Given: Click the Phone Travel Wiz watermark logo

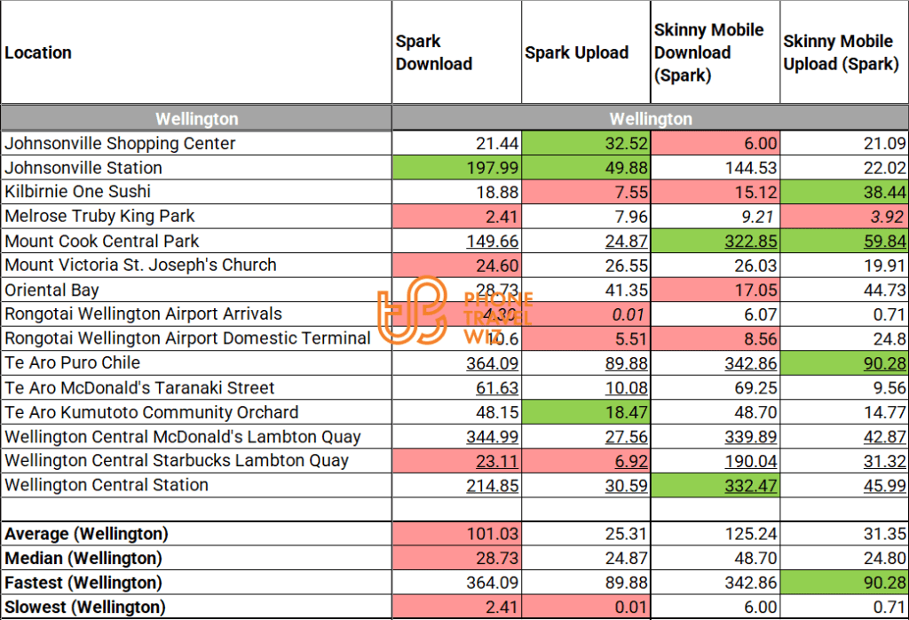Looking at the screenshot, I should click(x=453, y=317).
